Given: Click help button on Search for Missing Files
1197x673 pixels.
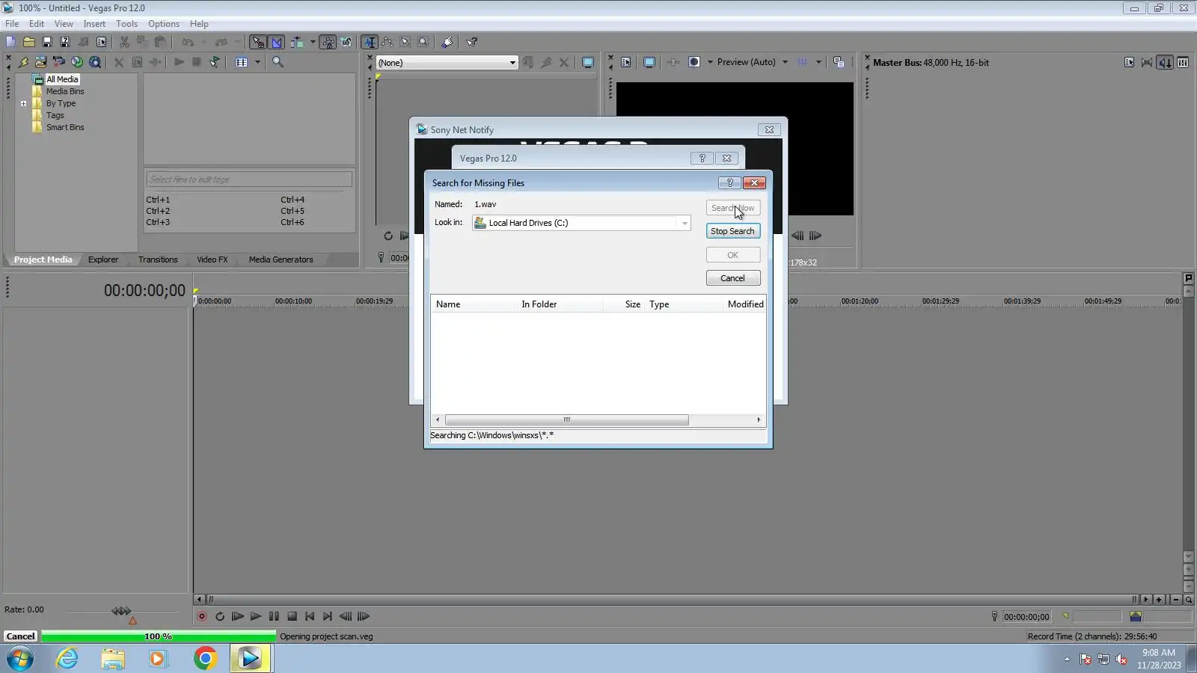Looking at the screenshot, I should [729, 183].
